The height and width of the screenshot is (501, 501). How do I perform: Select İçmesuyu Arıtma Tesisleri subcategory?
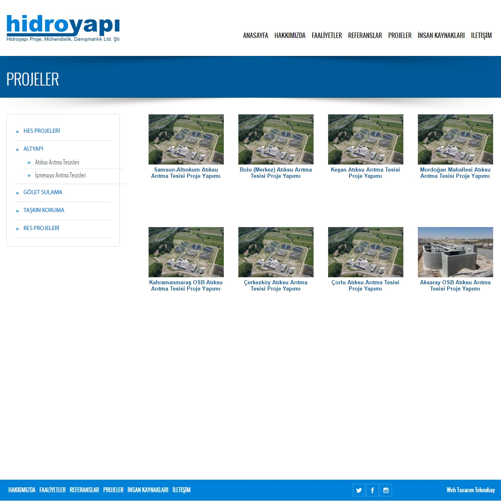(x=61, y=175)
